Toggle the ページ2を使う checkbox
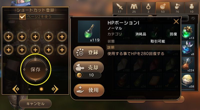Screen dimensions: 200x110 [x=22, y=17]
